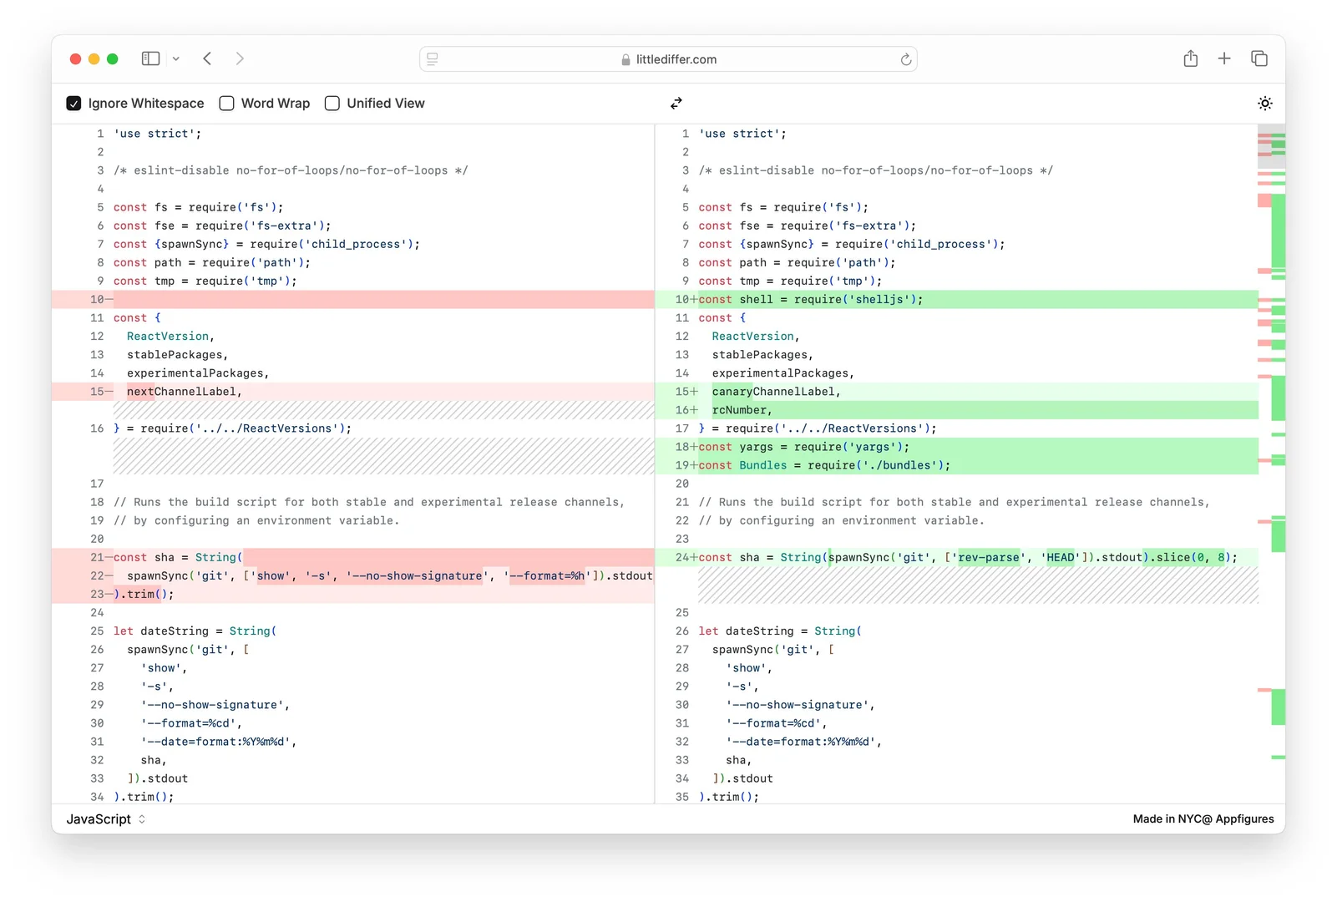
Task: Go back with the browser back arrow
Action: 208,58
